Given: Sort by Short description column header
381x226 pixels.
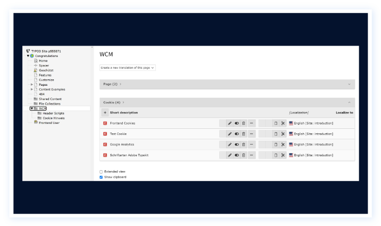Looking at the screenshot, I should click(124, 113).
